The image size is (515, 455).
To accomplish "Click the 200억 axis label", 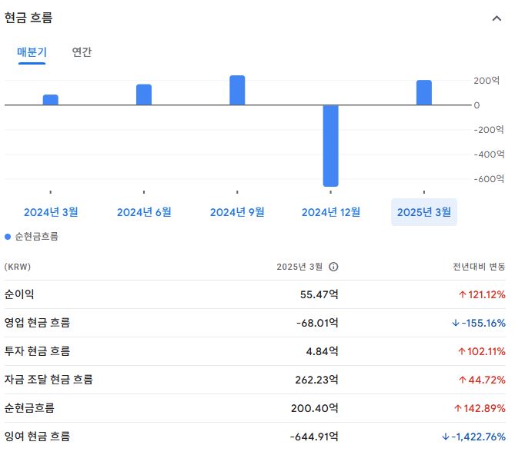I will coord(487,80).
